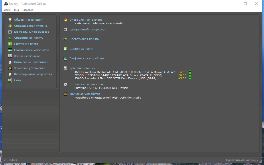Click the hard drive icon in summary panel

pyautogui.click(x=65, y=68)
